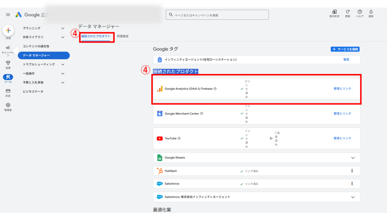Click the インフィニティエージェント(住宅ローンステーション) tag name
Image resolution: width=387 pixels, height=213 pixels.
point(200,60)
